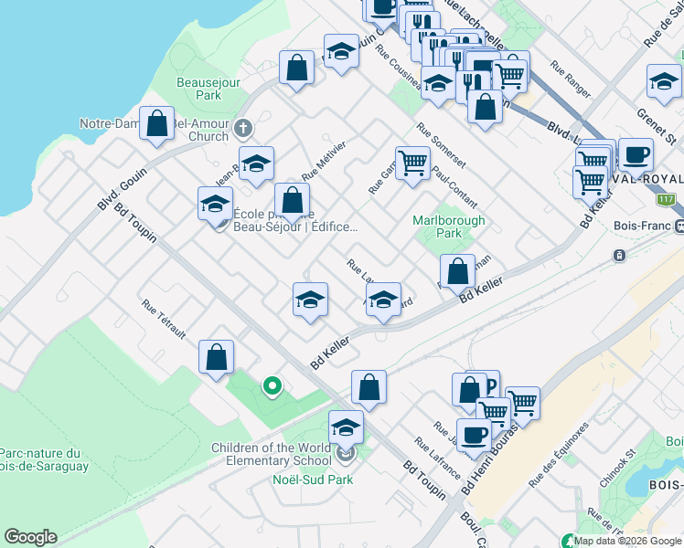Viewport: 684px width, 548px height.
Task: Click the Rue Lafrance street label
Action: coord(437,458)
